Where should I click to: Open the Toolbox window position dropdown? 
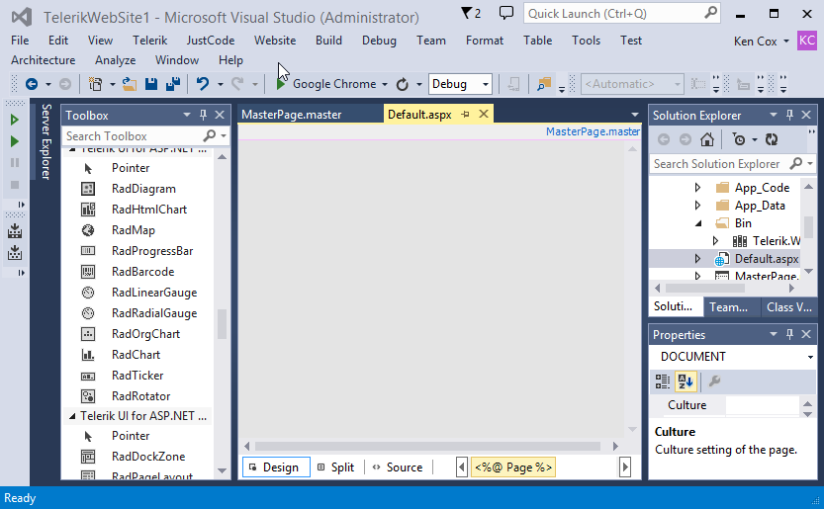187,115
